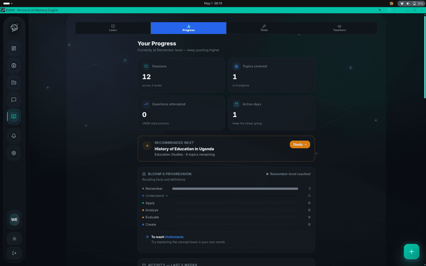The height and width of the screenshot is (266, 426).
Task: Open the volume indicator in system tray
Action: [x=408, y=4]
